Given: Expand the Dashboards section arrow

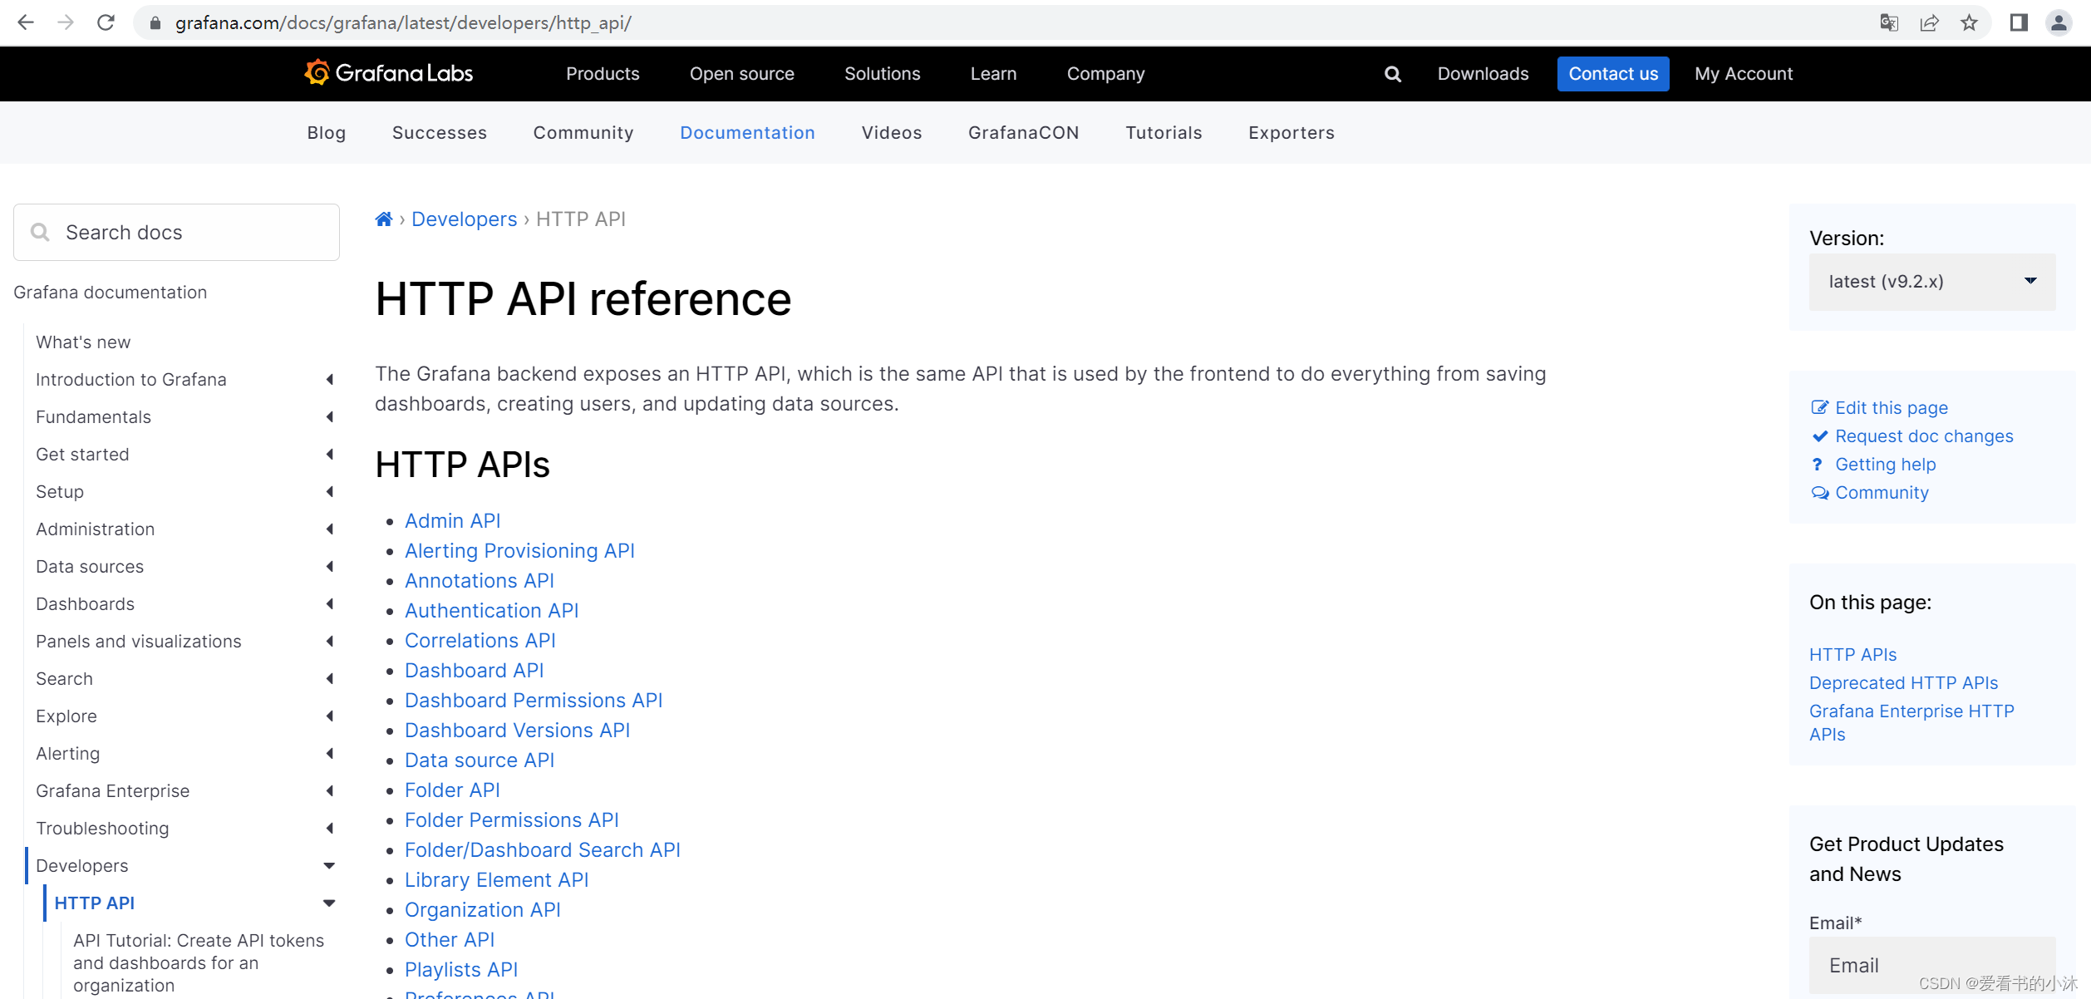Looking at the screenshot, I should [x=330, y=604].
